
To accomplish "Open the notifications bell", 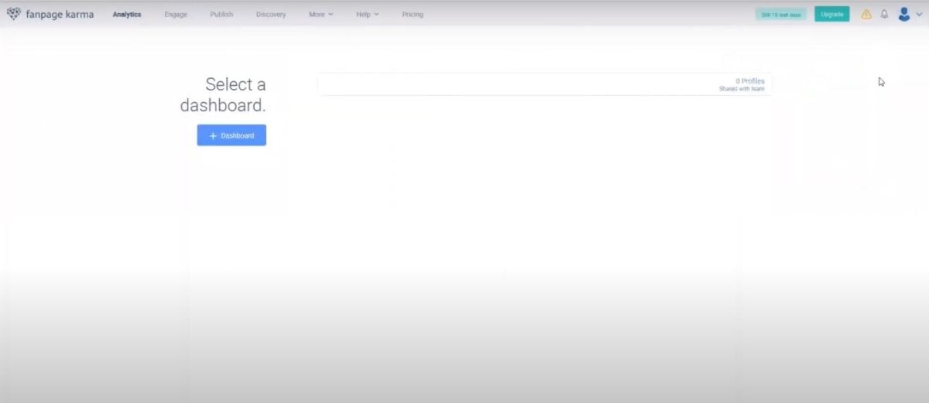I will click(884, 14).
